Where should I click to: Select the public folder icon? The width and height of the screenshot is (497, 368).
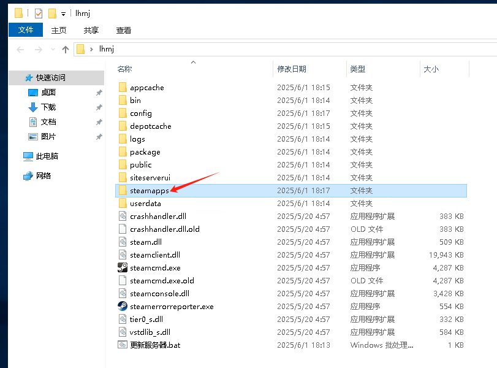click(123, 164)
